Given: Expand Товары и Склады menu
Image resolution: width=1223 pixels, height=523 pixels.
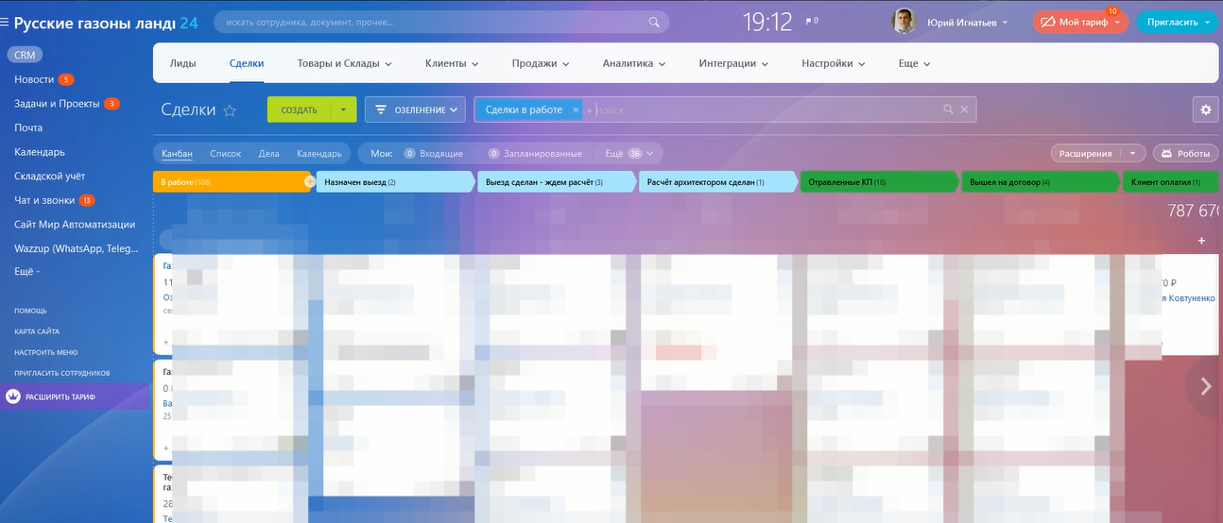Looking at the screenshot, I should (x=344, y=63).
